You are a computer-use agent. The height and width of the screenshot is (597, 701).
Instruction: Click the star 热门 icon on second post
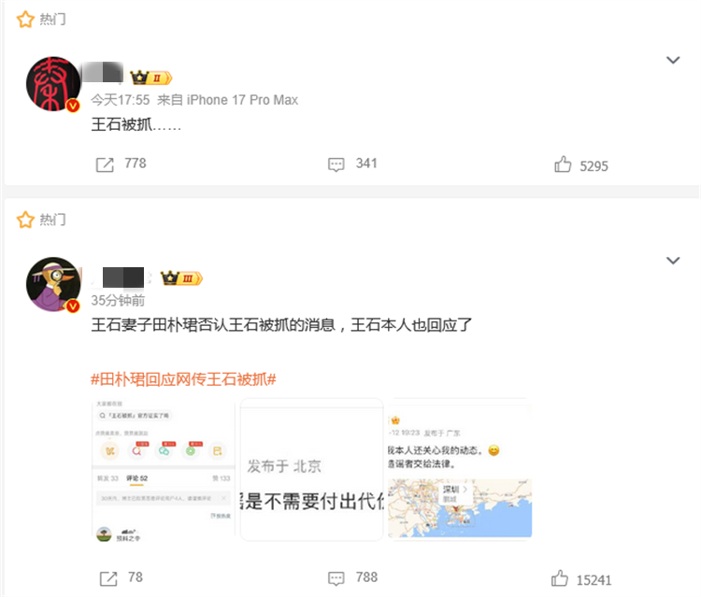coord(25,220)
